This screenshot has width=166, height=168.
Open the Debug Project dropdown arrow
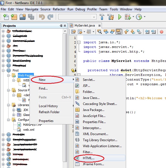pos(133,17)
